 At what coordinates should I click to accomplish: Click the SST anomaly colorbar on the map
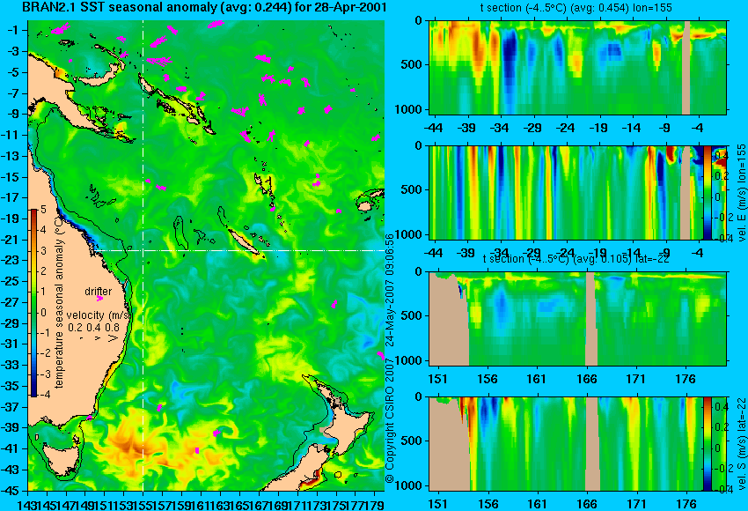(33, 303)
